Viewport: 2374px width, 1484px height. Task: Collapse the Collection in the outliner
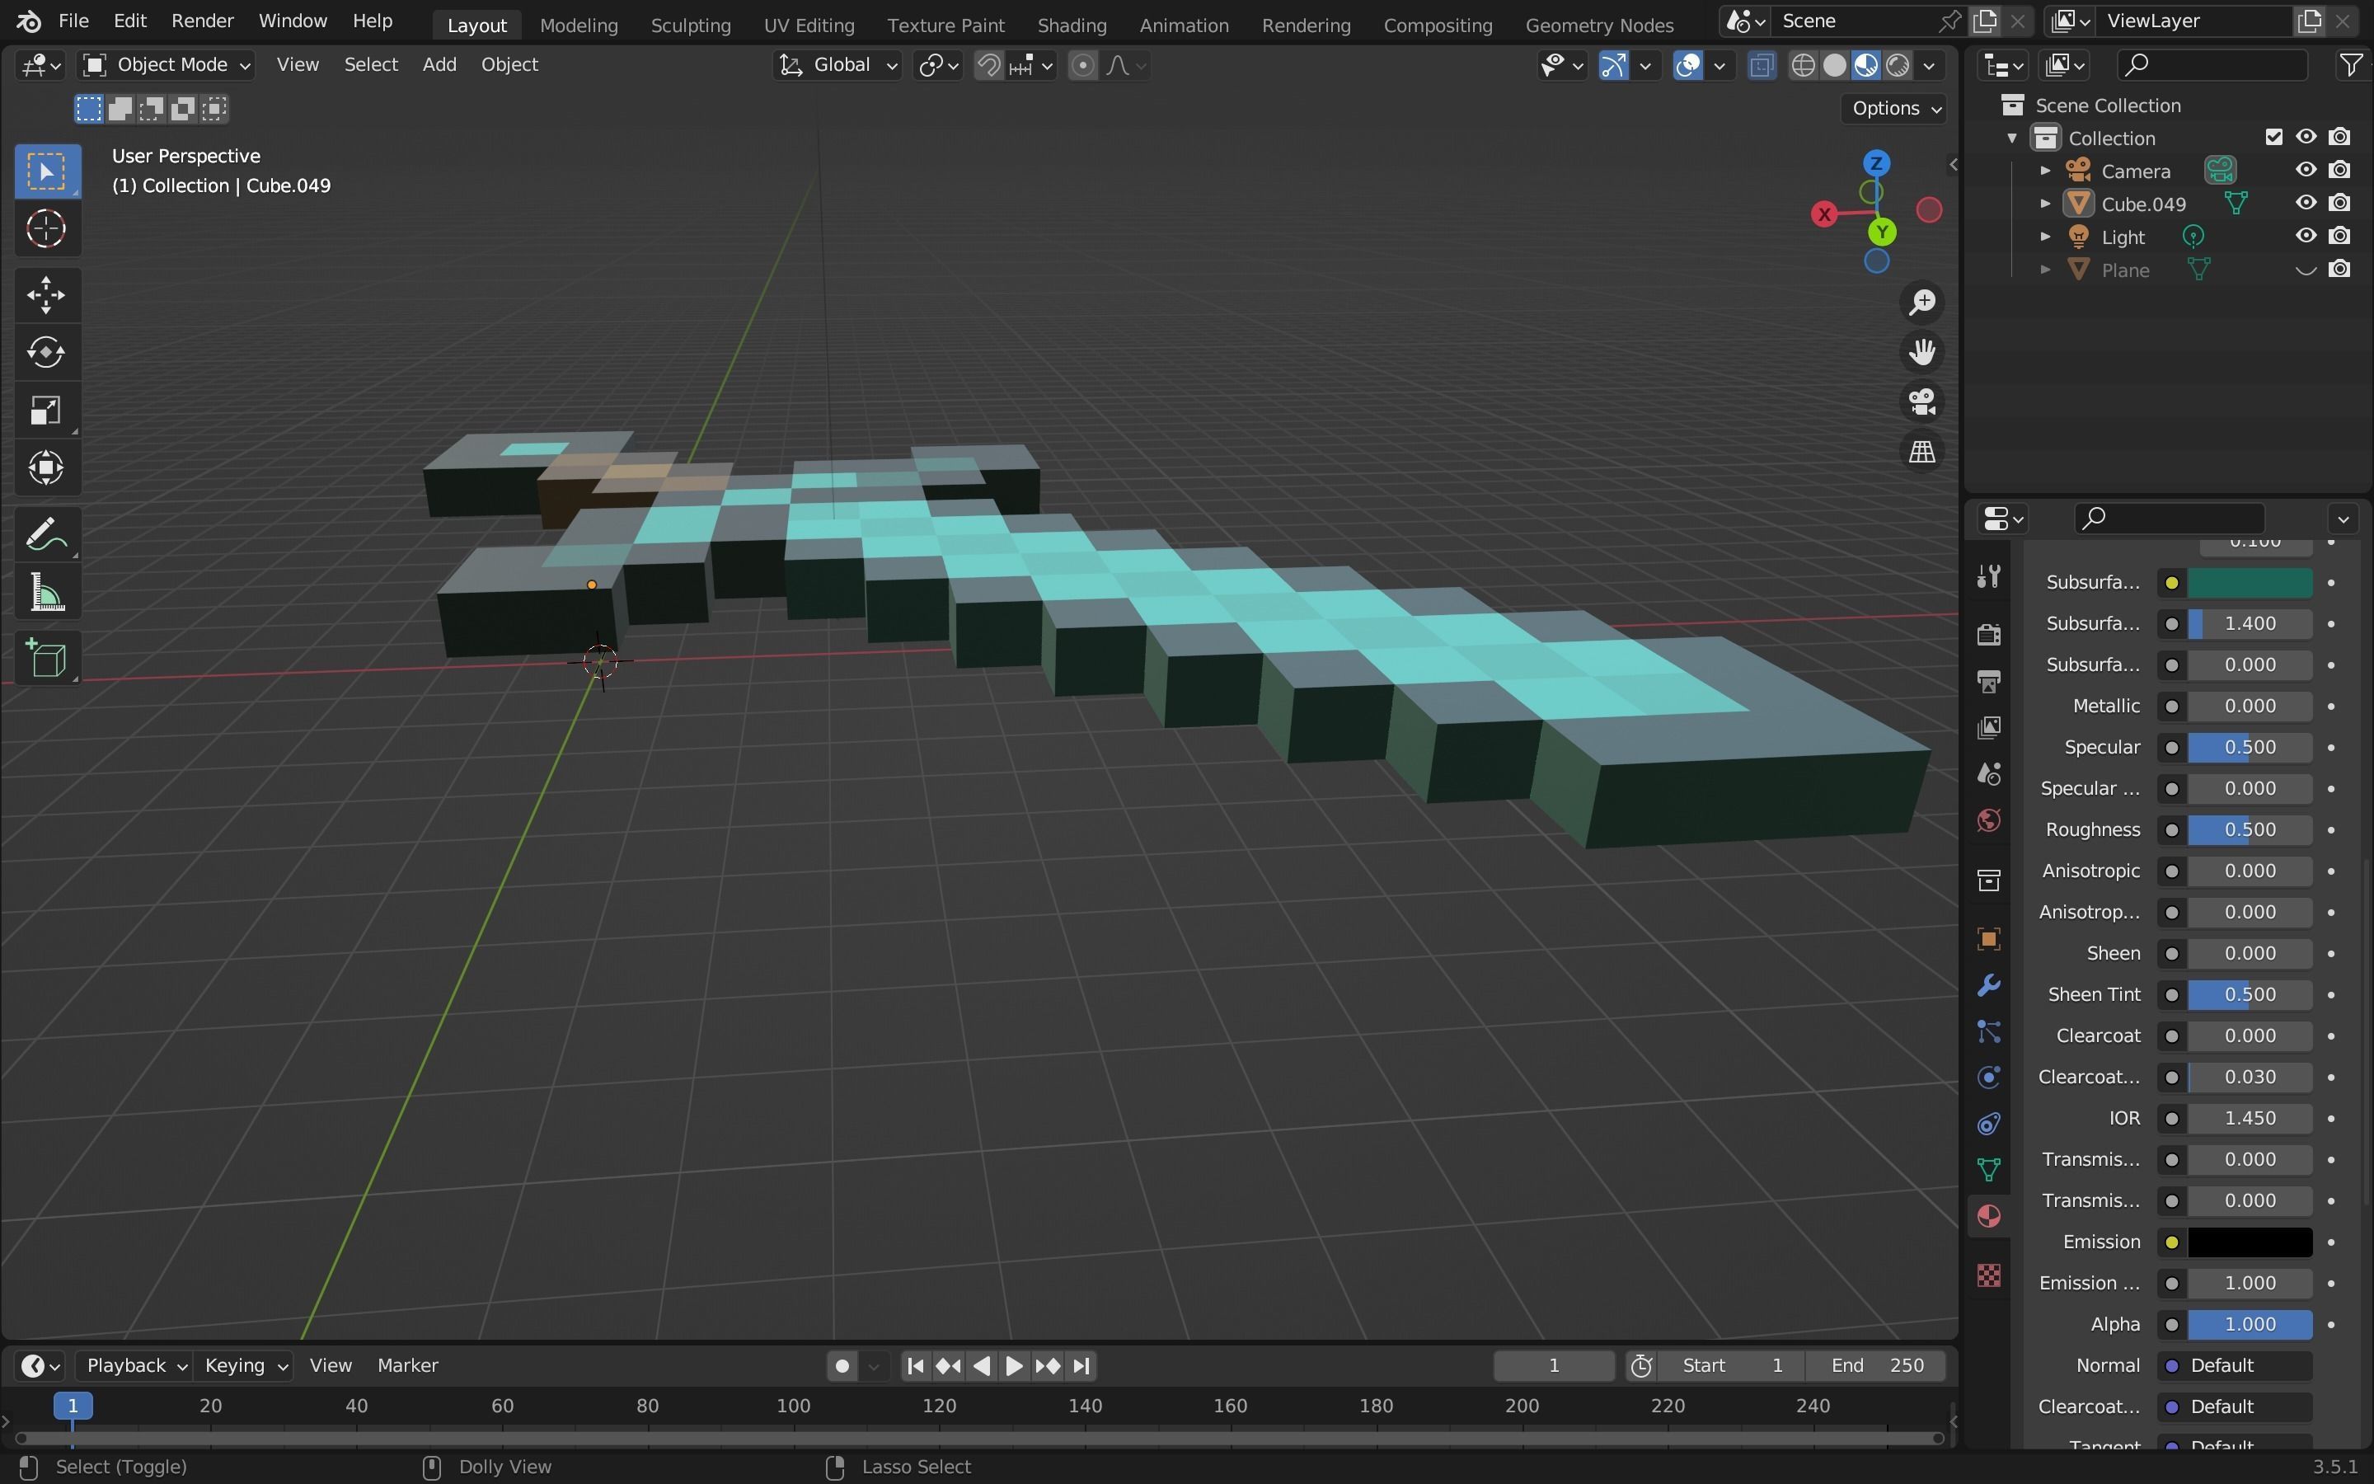[x=2011, y=138]
